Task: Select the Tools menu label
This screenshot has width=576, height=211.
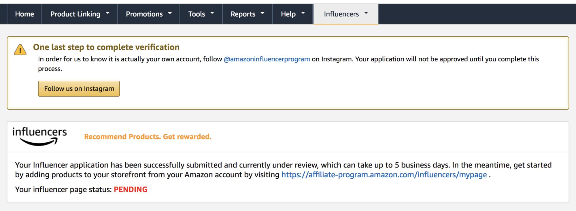Action: tap(197, 14)
